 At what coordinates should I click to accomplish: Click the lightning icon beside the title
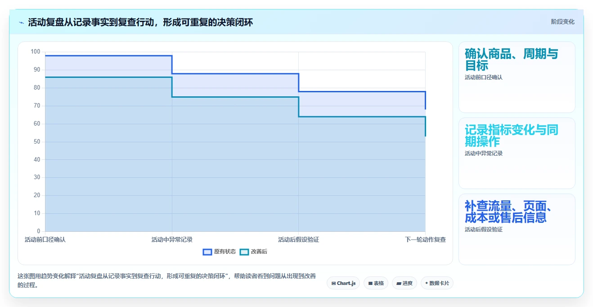point(22,22)
